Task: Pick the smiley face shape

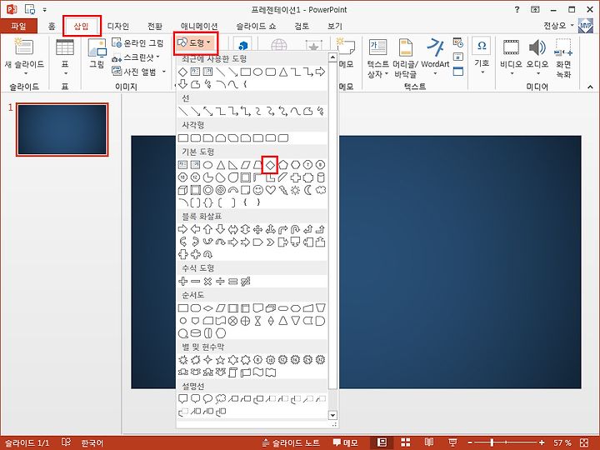Action: (258, 190)
